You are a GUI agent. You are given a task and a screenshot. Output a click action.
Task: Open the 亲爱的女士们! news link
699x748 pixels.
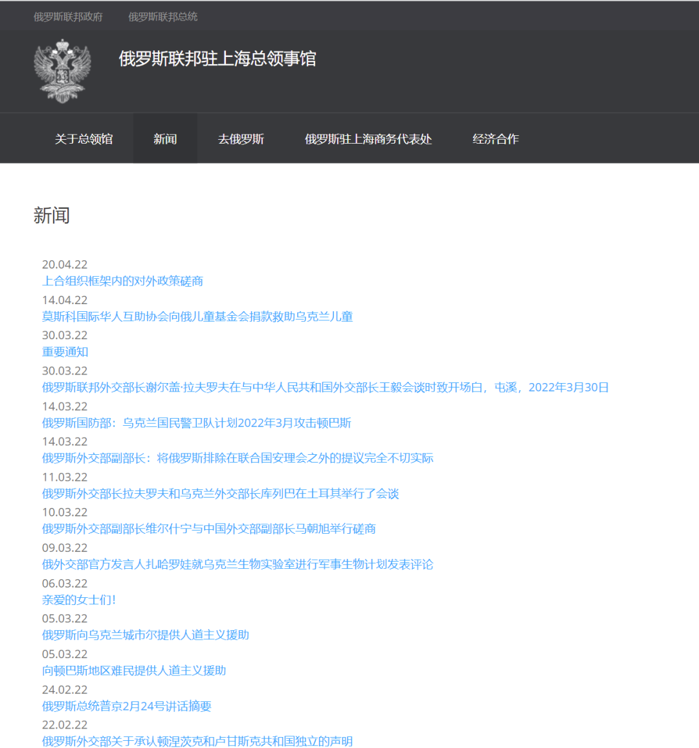pyautogui.click(x=79, y=600)
